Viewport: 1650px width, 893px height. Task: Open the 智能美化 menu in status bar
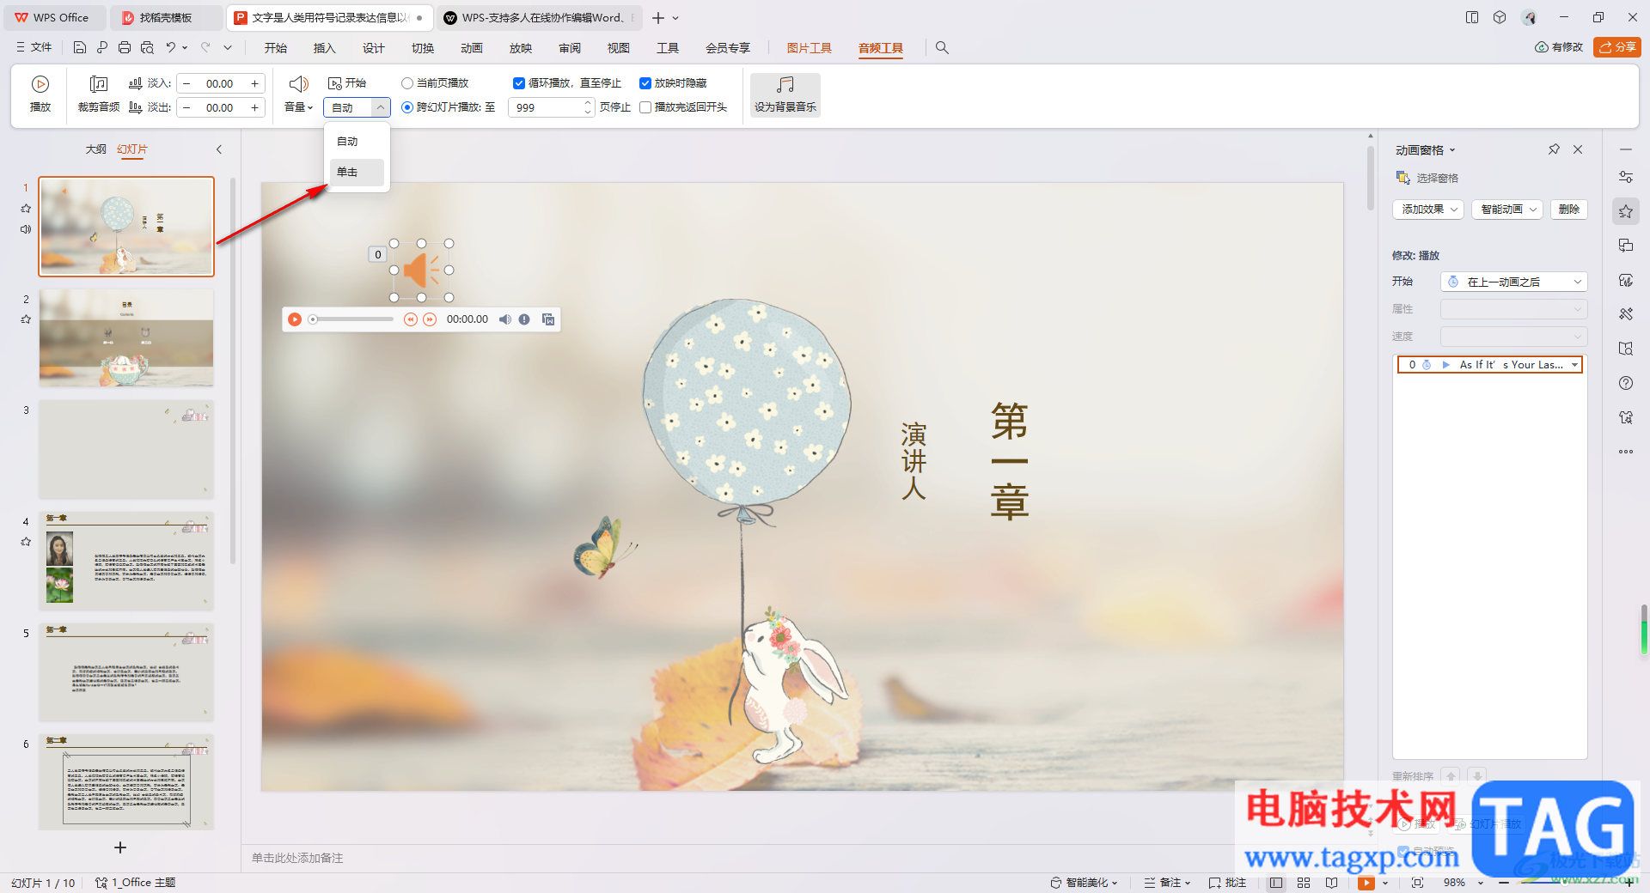[1084, 883]
